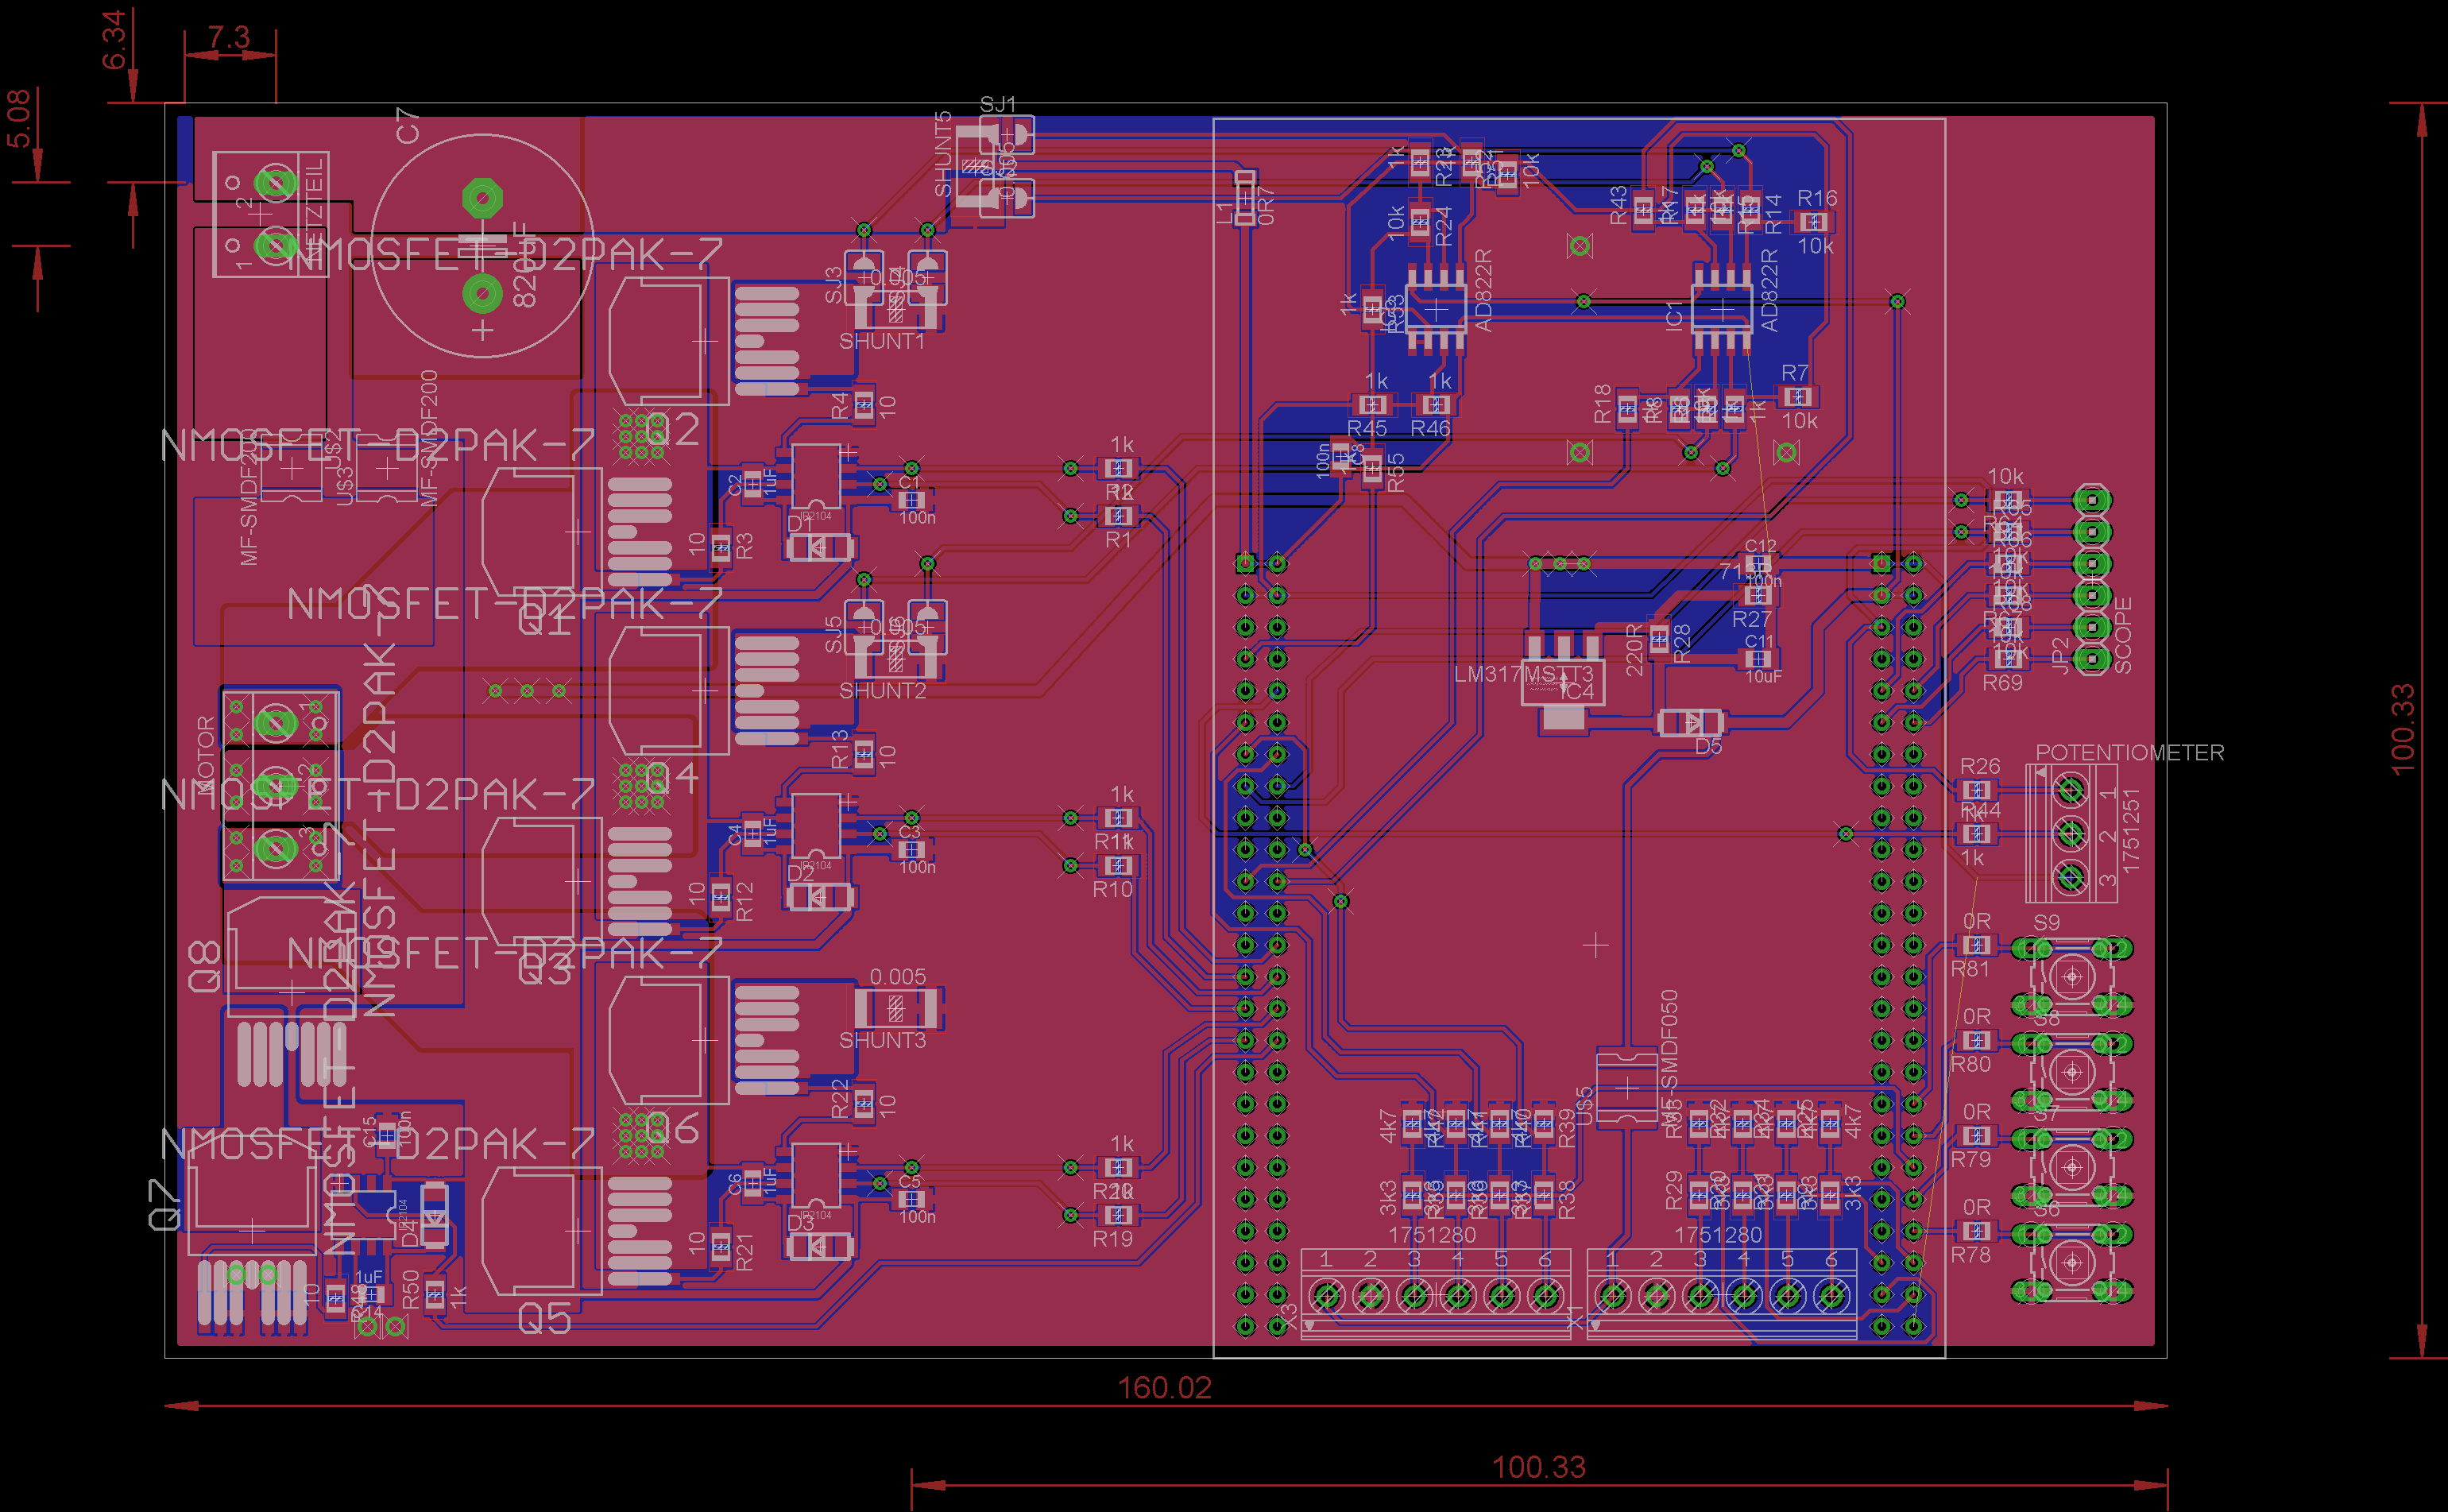Select the LM317MSTT3 regulator label

click(1523, 674)
